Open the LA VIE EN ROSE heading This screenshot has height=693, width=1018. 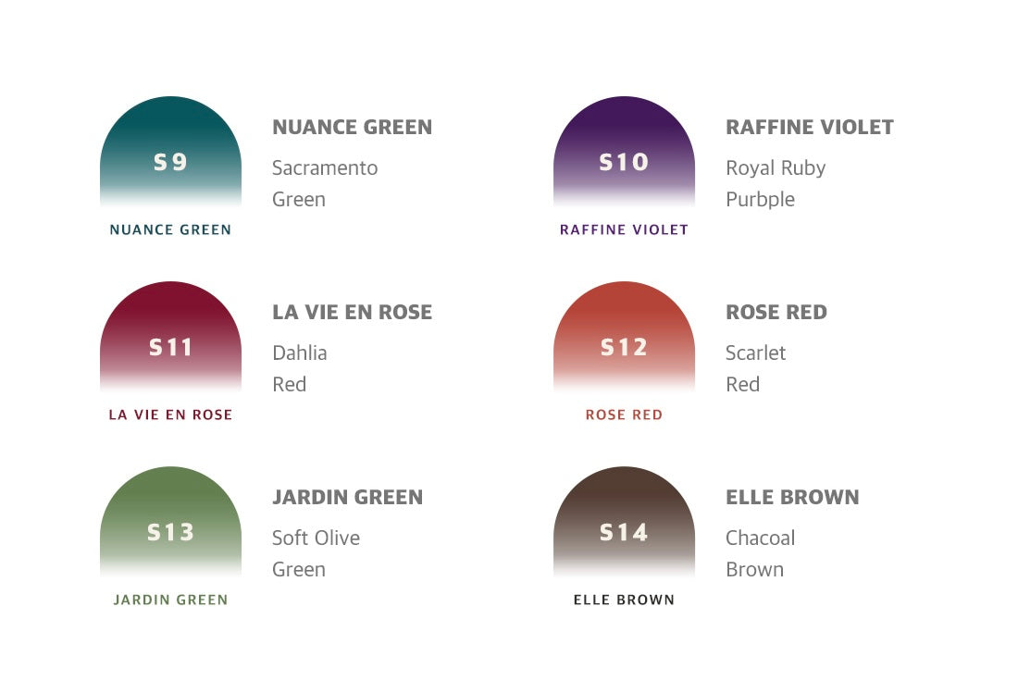(352, 313)
